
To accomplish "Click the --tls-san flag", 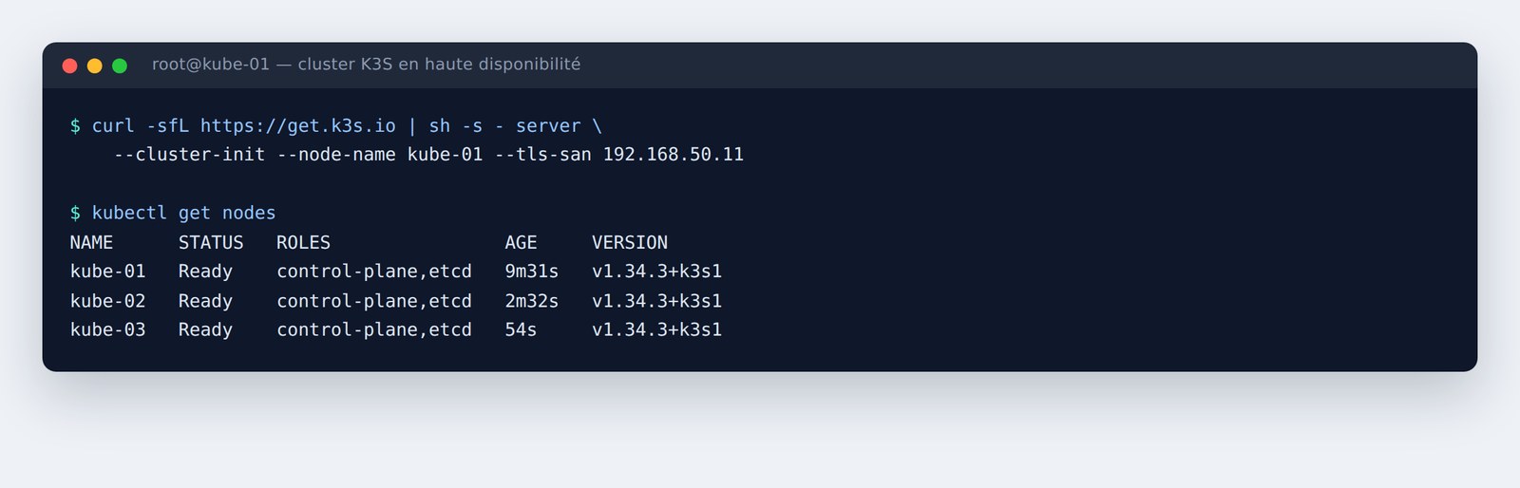I will (x=542, y=155).
